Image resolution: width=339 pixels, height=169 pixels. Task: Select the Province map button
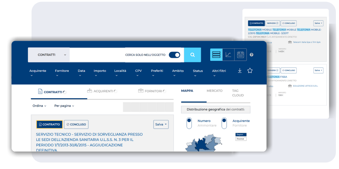click(241, 139)
